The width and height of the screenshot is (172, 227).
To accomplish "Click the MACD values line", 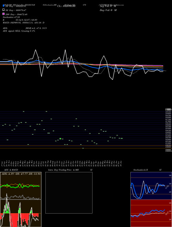I will click(24, 23).
